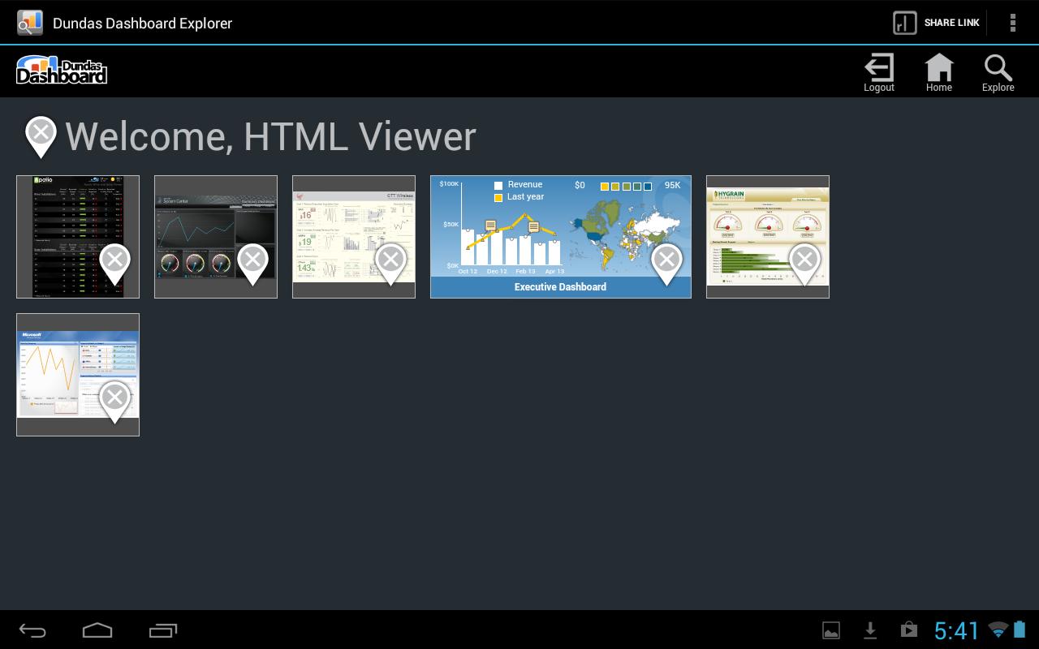The image size is (1039, 649).
Task: Navigate home with the Home icon
Action: 938,71
